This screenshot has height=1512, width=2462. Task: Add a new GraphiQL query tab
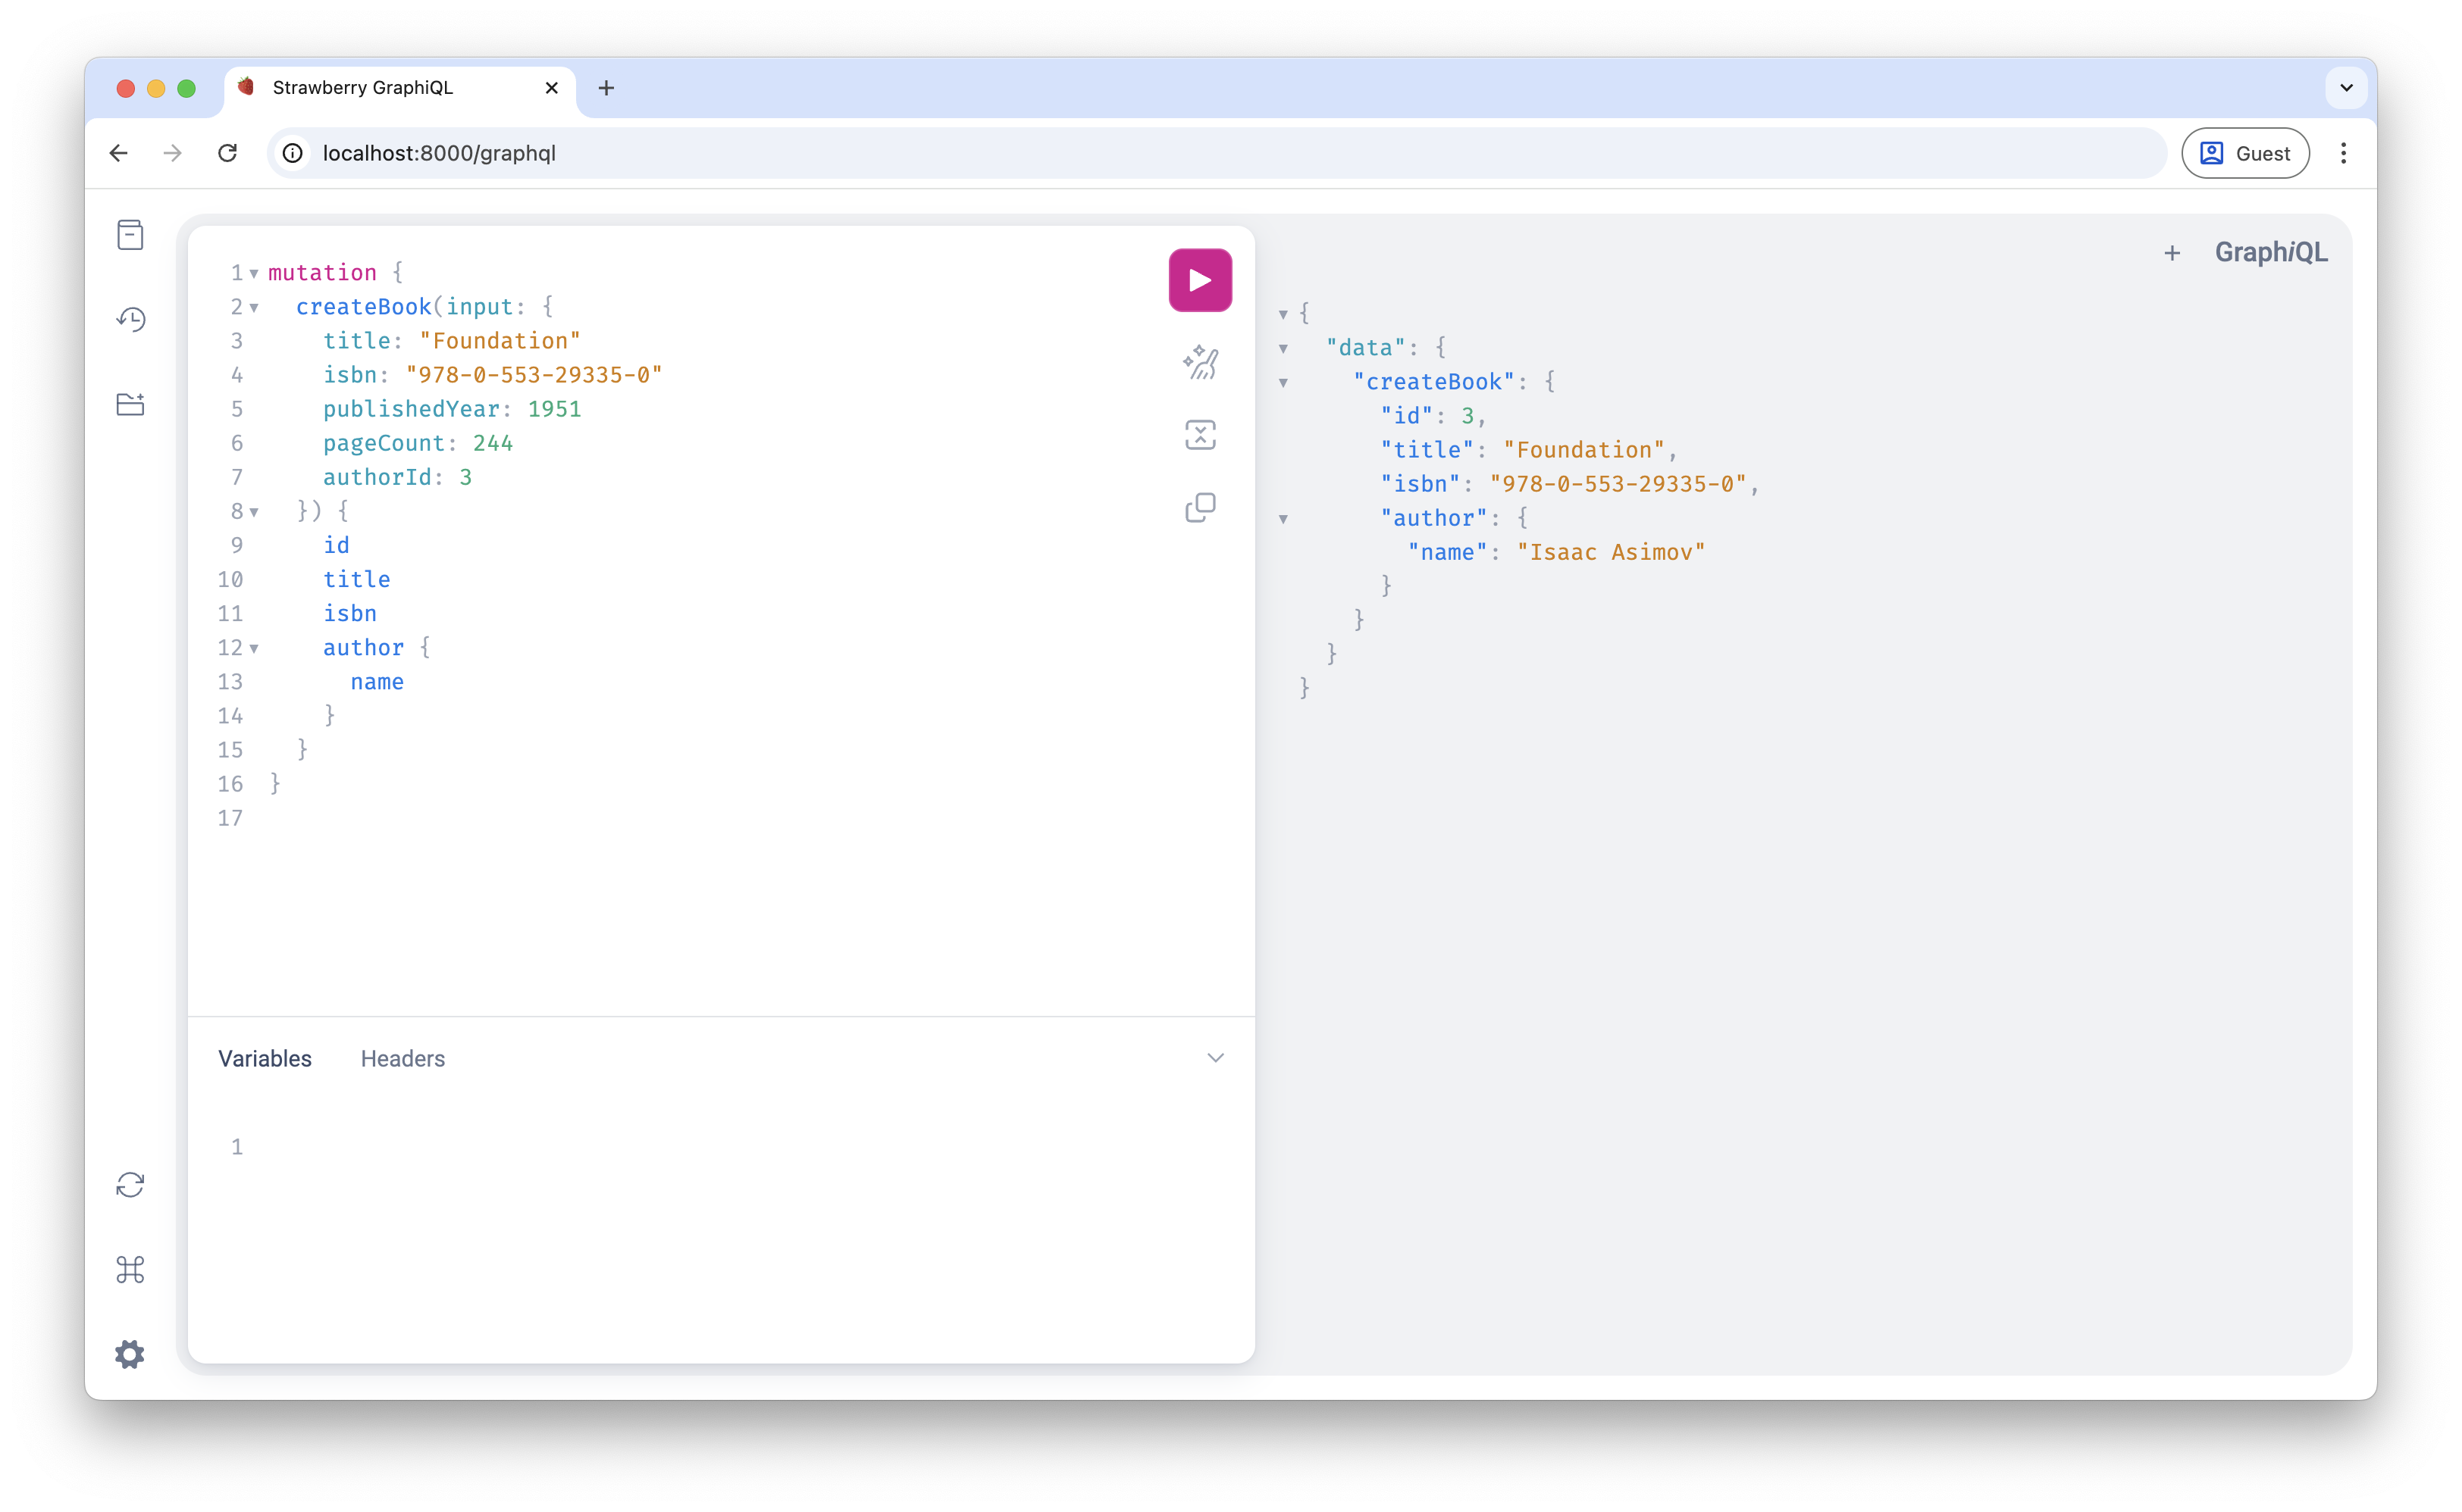[2172, 253]
